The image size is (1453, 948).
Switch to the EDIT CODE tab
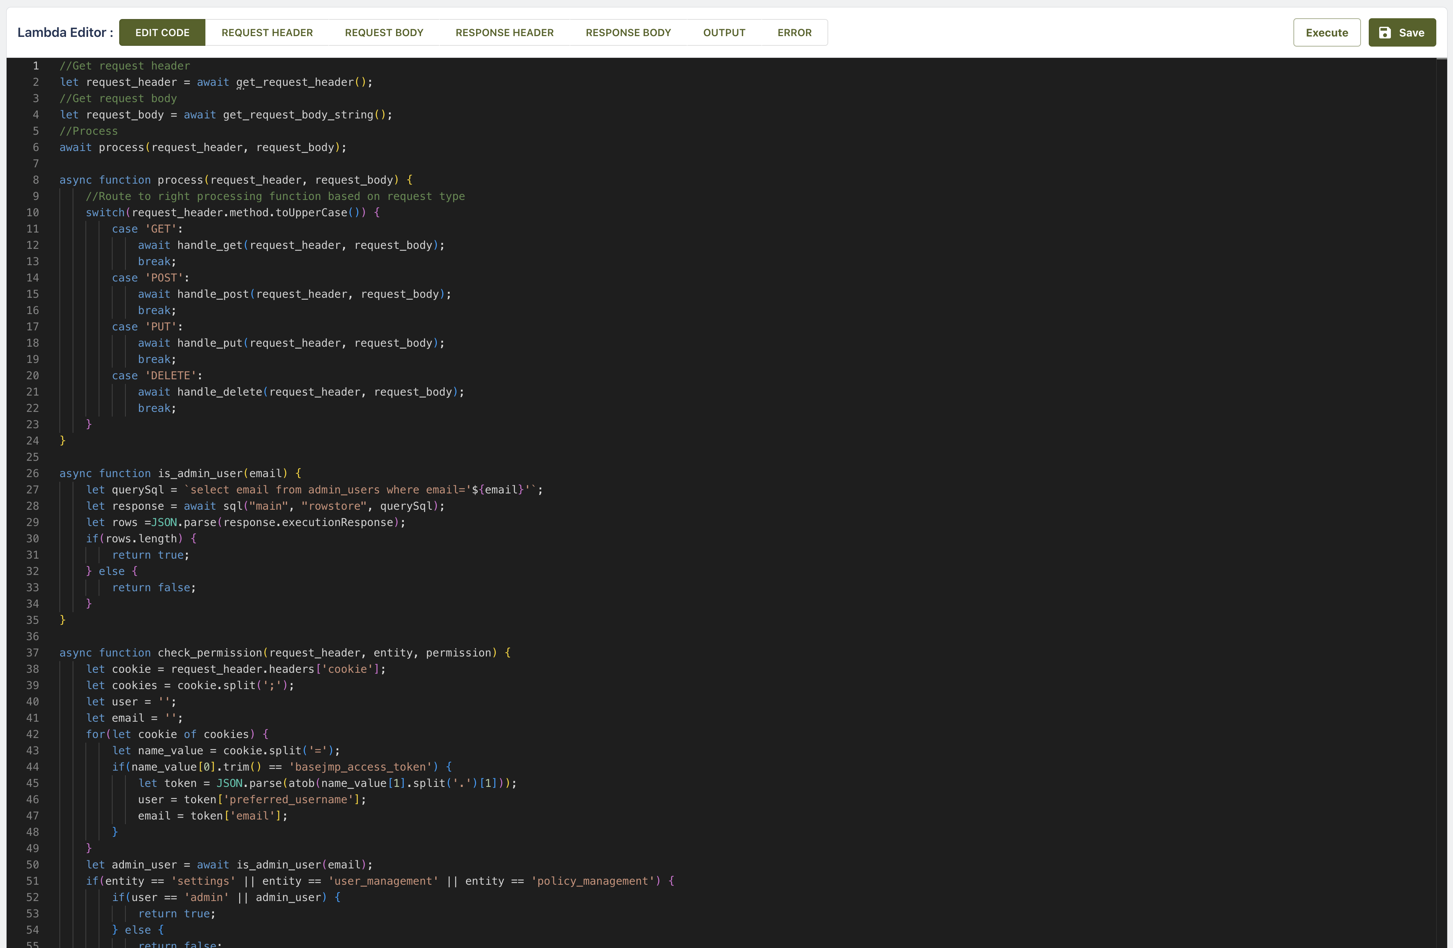pyautogui.click(x=162, y=33)
